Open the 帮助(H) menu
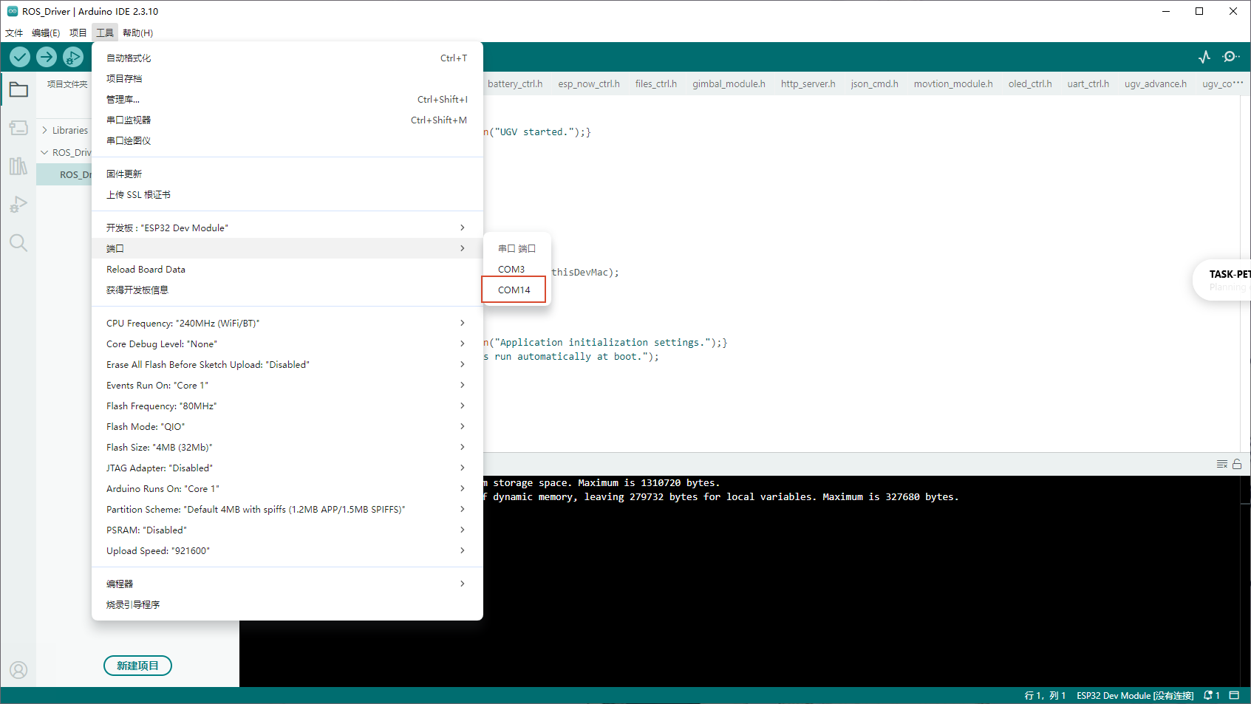This screenshot has width=1251, height=704. pyautogui.click(x=137, y=33)
